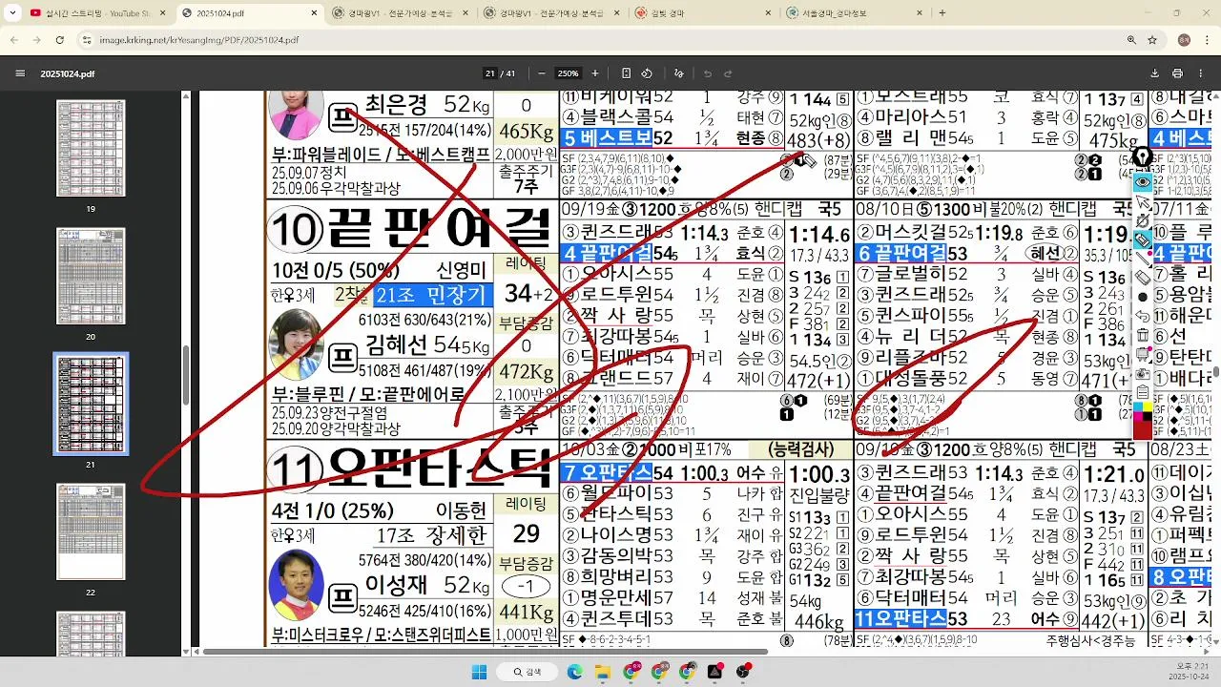Click the undo arrow in PDF toolbar
The width and height of the screenshot is (1221, 687).
pos(707,73)
